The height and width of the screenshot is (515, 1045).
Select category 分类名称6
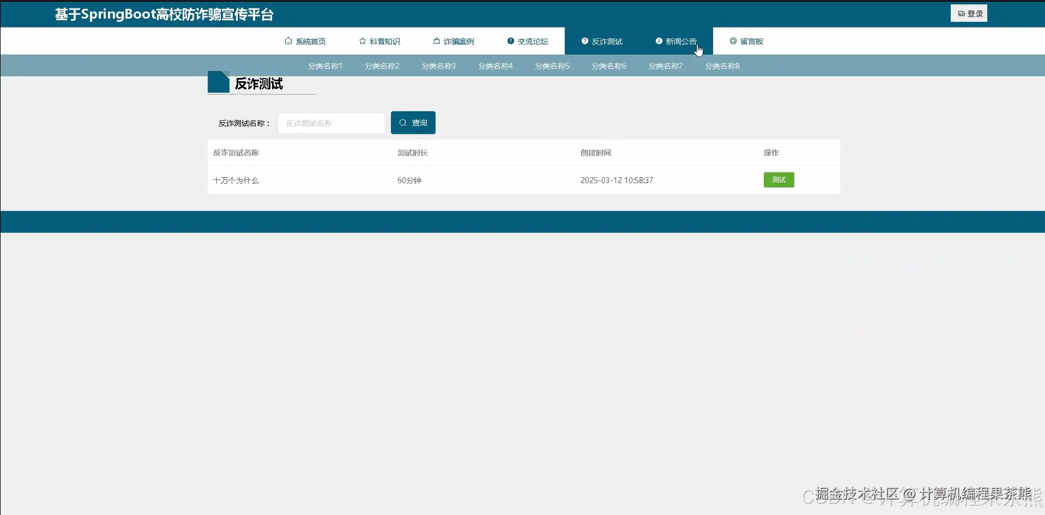click(609, 66)
